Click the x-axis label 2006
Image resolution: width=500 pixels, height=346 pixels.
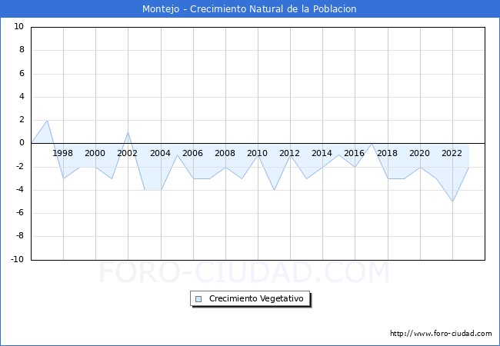[x=192, y=153]
